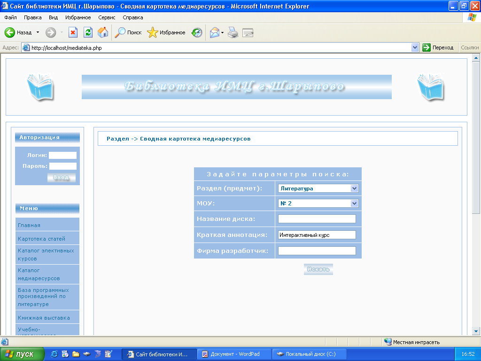Viewport: 481px width, 361px height.
Task: Click the Back (Назад) arrow icon
Action: click(x=10, y=32)
